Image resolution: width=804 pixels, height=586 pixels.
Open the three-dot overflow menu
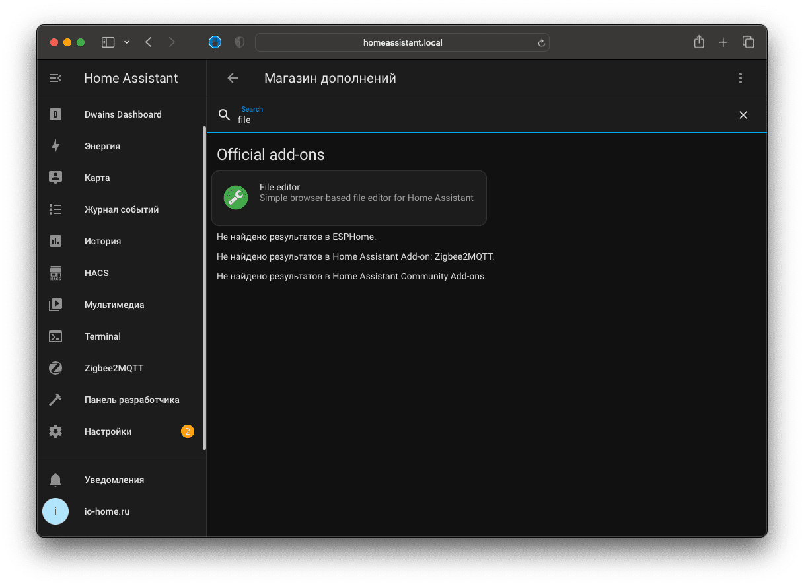[x=741, y=78]
